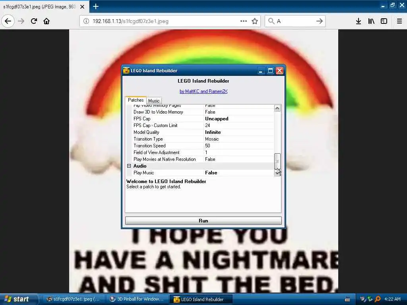
Task: Click the search go arrow
Action: point(320,21)
